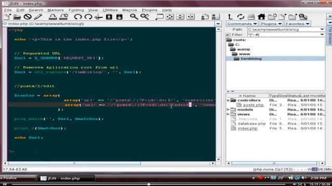Select the www folder in tree

(x=244, y=54)
